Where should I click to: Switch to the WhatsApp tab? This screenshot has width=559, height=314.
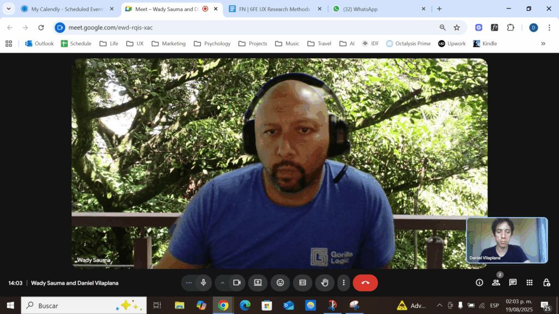tap(377, 9)
